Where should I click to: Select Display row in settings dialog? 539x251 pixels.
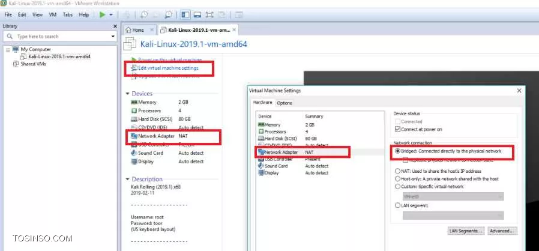(x=320, y=172)
